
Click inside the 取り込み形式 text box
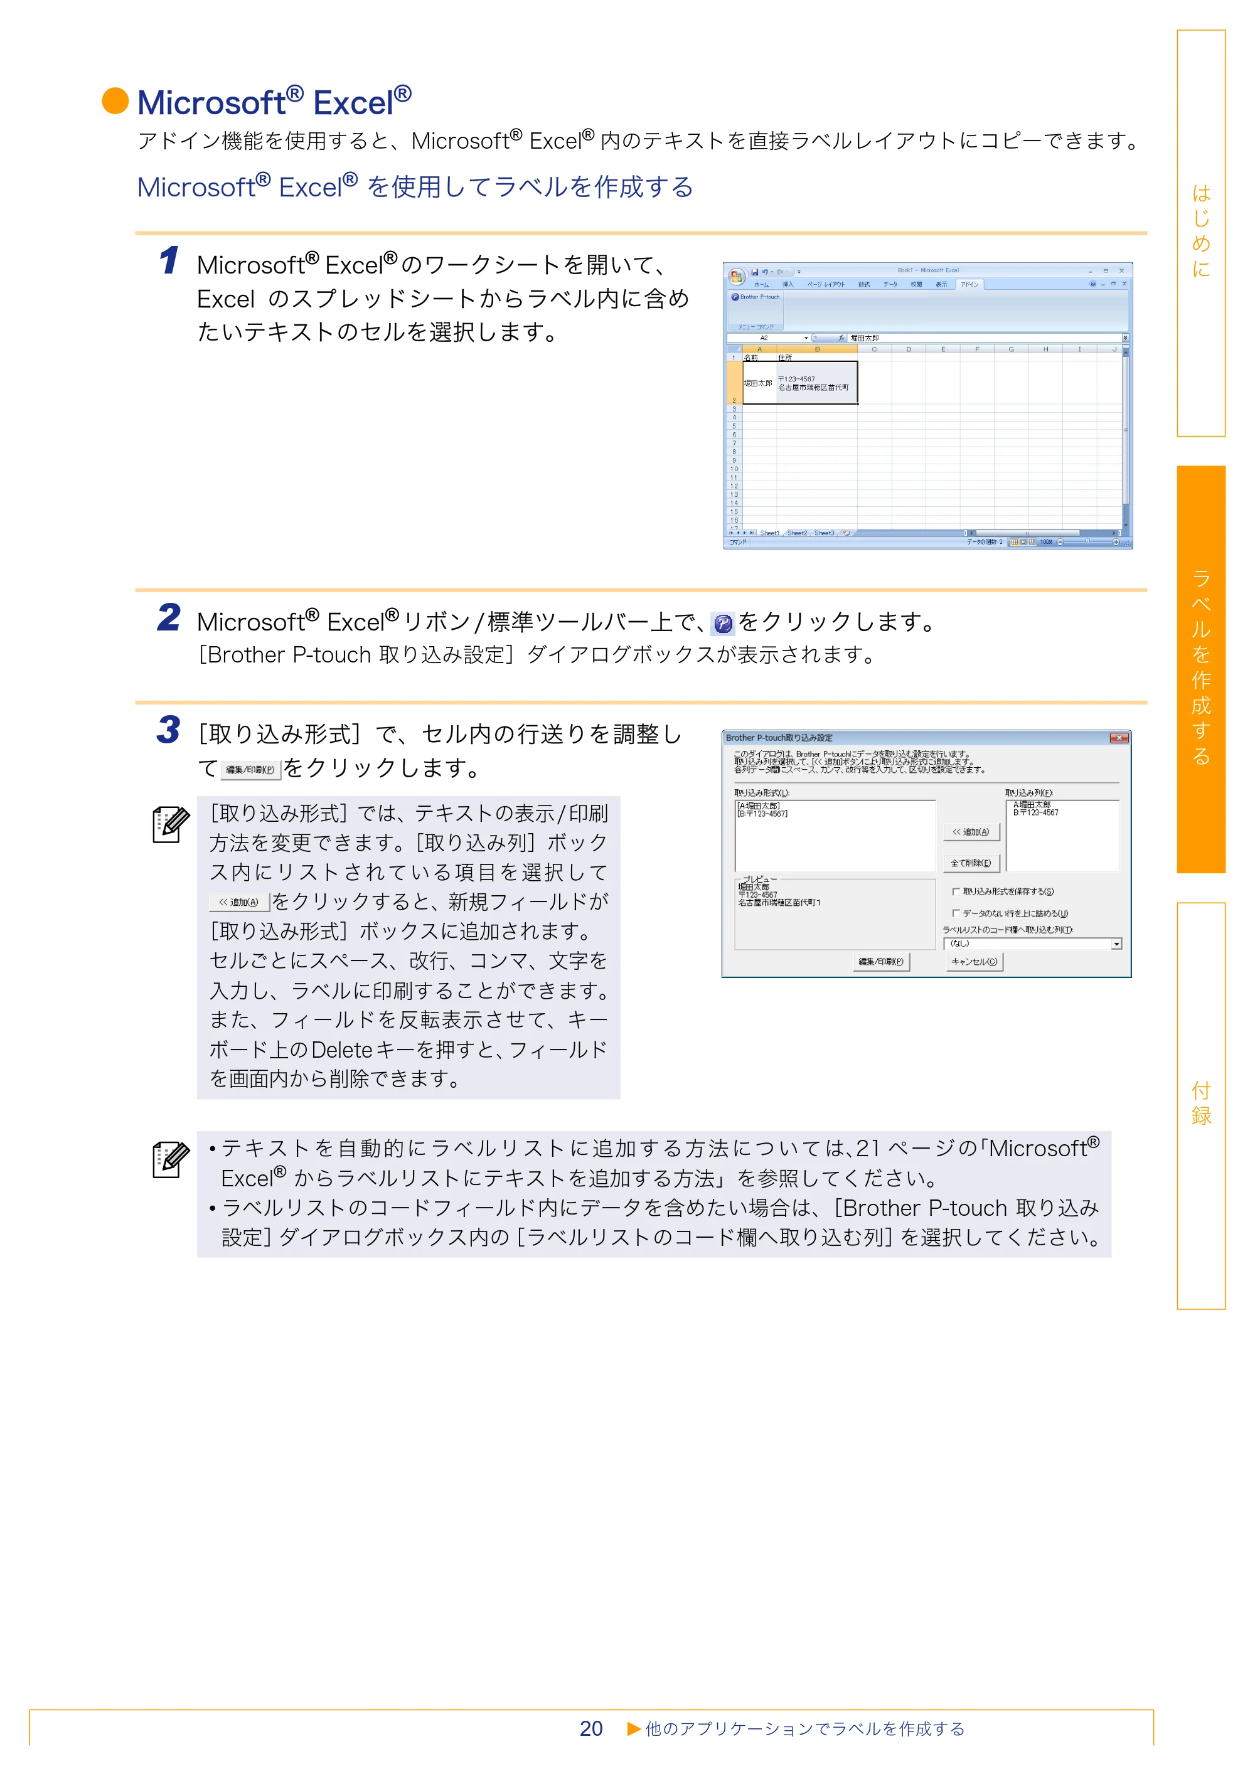836,836
